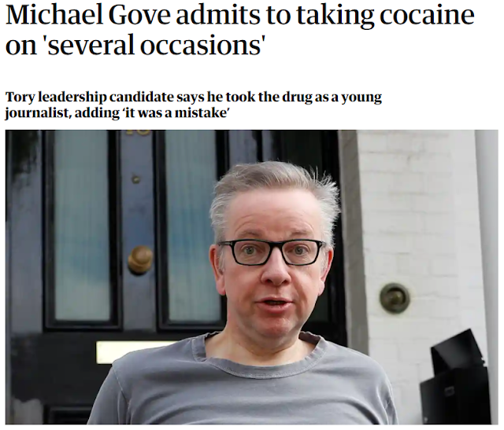This screenshot has height=430, width=504.
Task: Click the main article headline
Action: pos(239,30)
